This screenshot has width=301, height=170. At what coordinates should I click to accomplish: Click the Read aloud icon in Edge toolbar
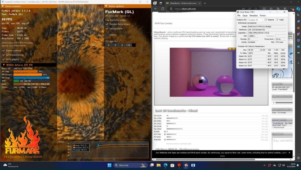point(250,9)
